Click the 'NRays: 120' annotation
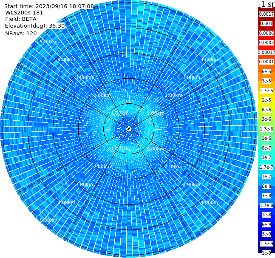Image resolution: width=275 pixels, height=258 pixels. (x=21, y=33)
